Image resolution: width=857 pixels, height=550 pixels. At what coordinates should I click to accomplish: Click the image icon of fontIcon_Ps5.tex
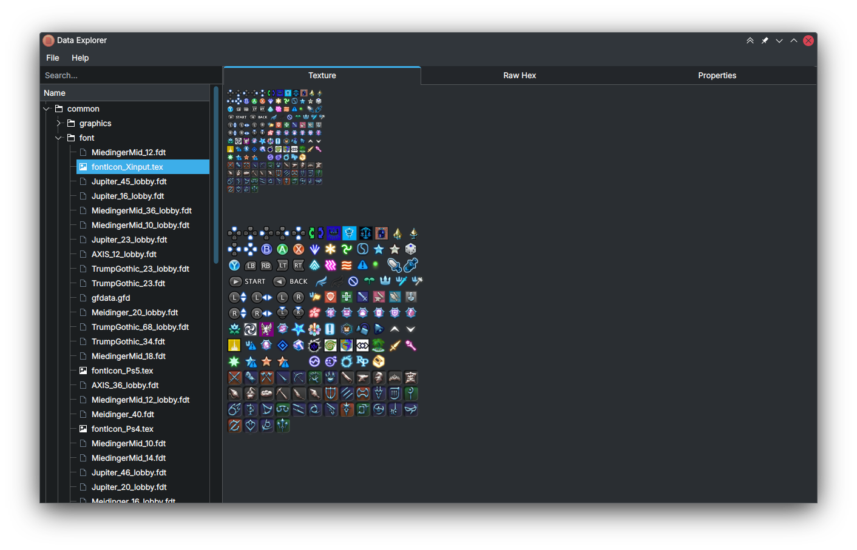(83, 371)
